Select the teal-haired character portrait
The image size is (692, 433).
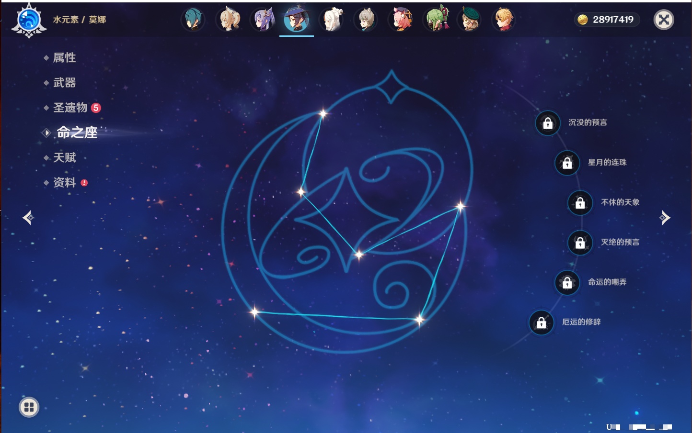point(193,20)
